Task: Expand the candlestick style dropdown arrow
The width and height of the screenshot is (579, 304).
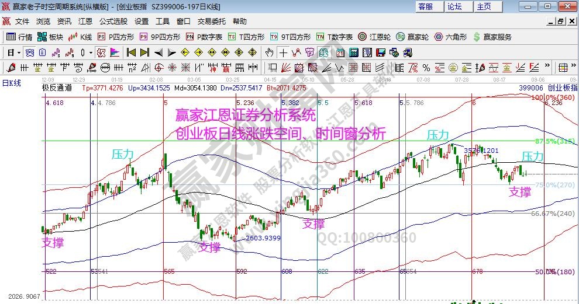Action: point(91,52)
